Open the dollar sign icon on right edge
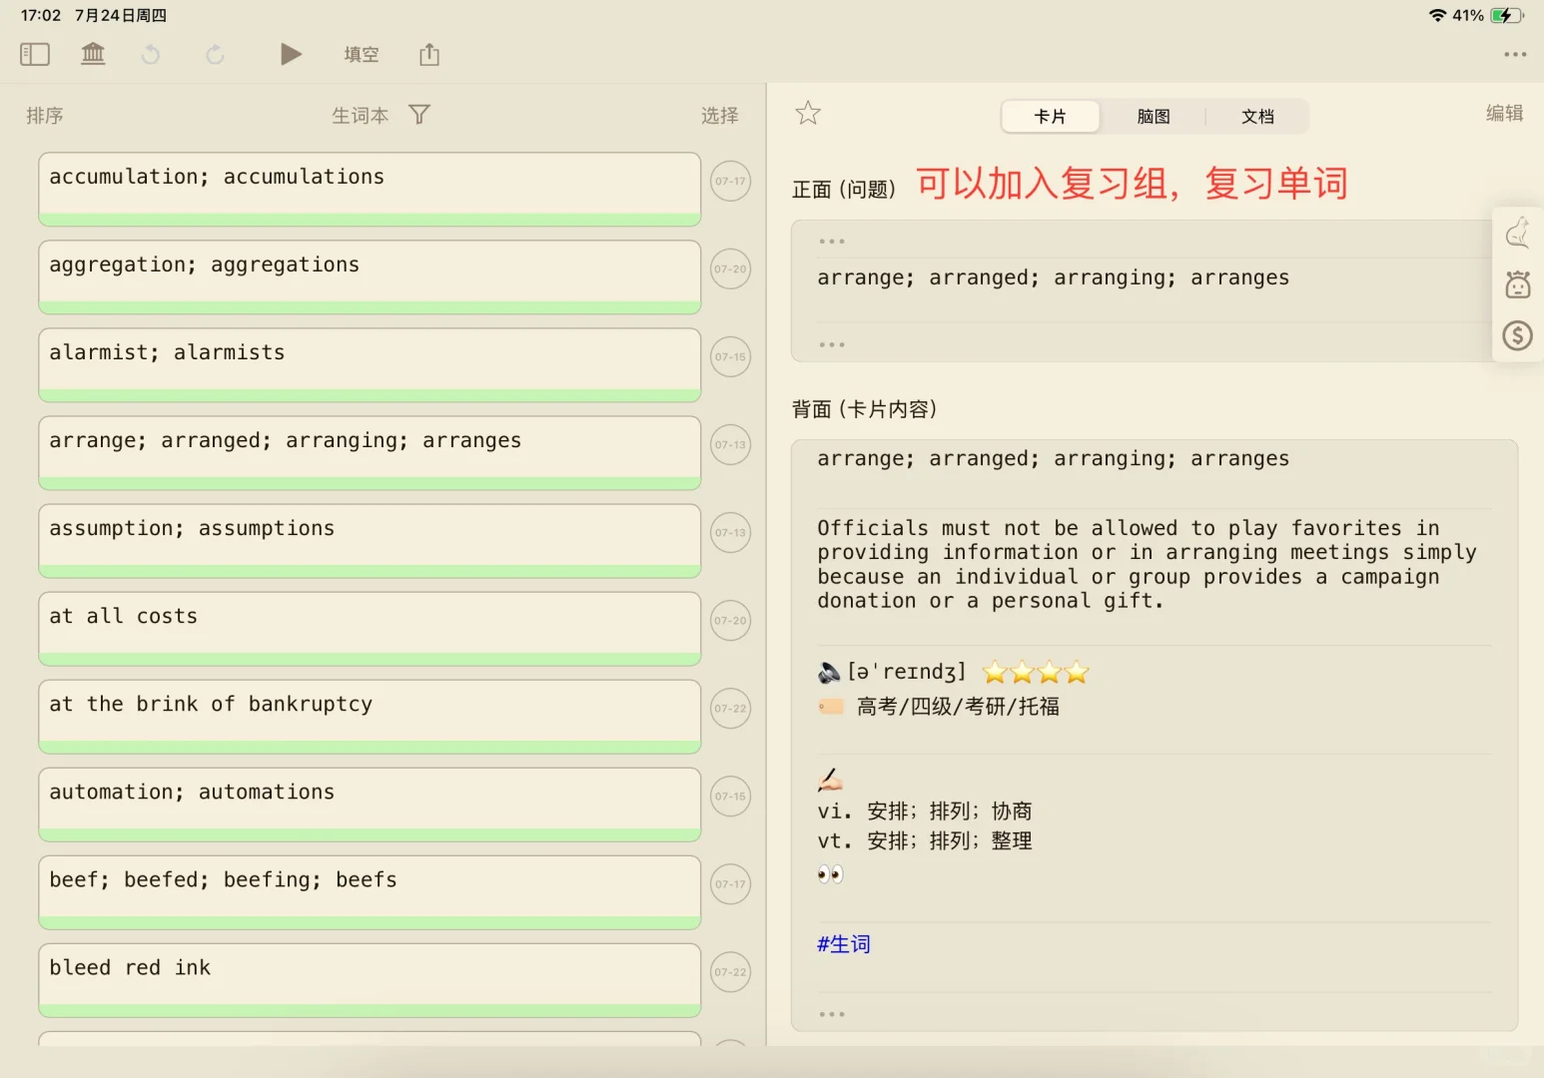Viewport: 1544px width, 1078px height. coord(1517,335)
